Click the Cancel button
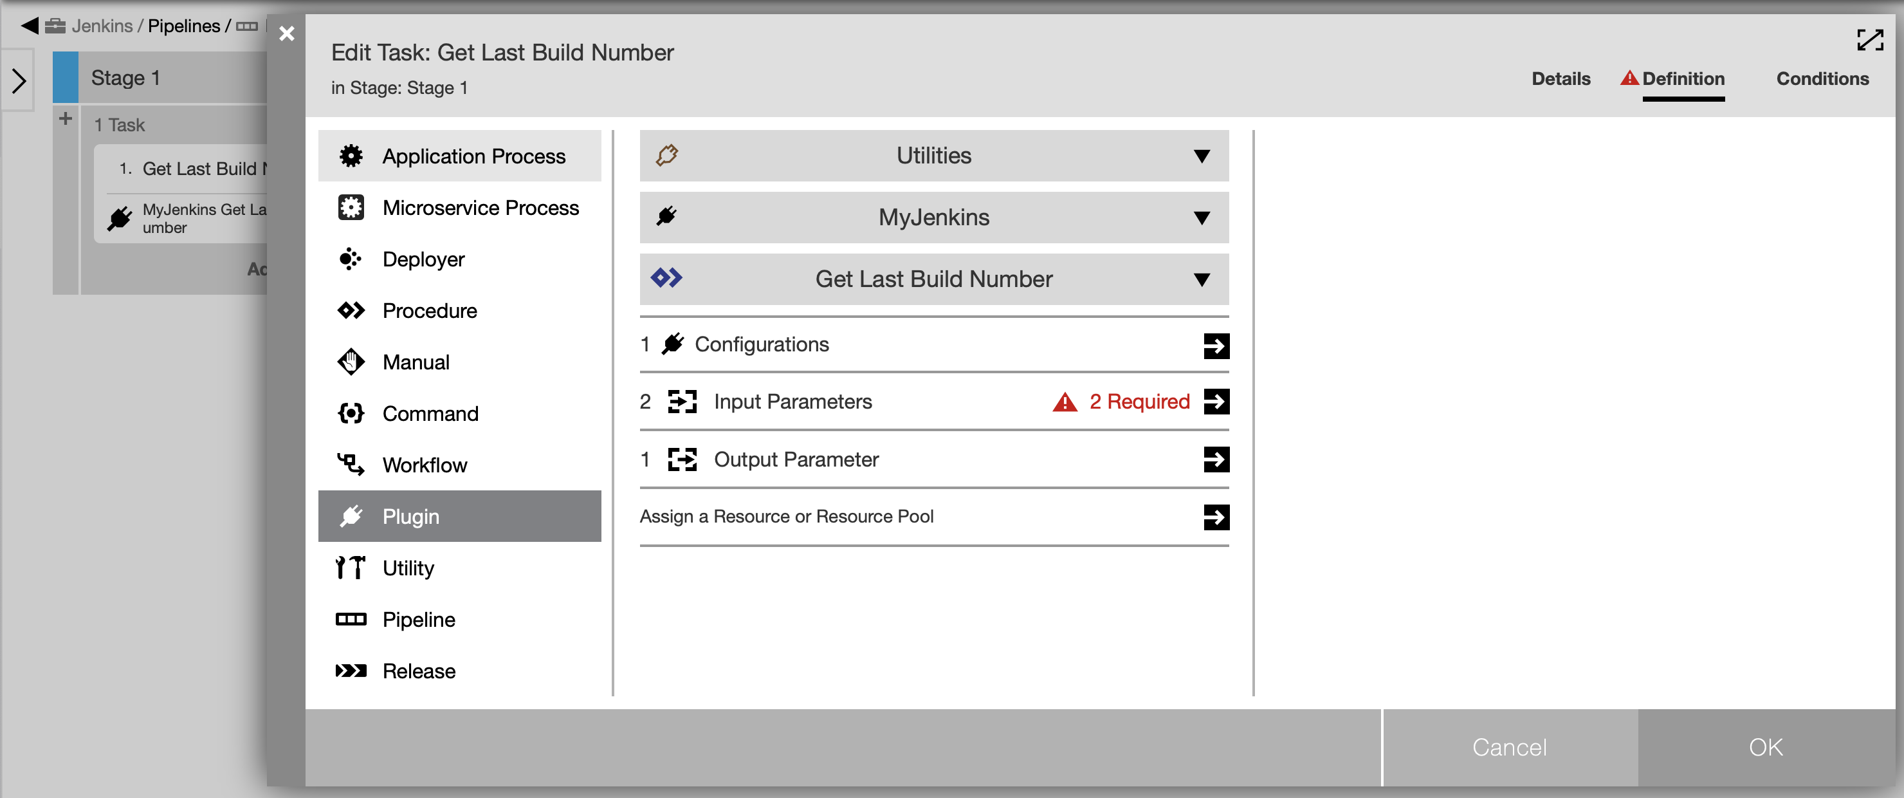This screenshot has width=1904, height=798. coord(1509,747)
